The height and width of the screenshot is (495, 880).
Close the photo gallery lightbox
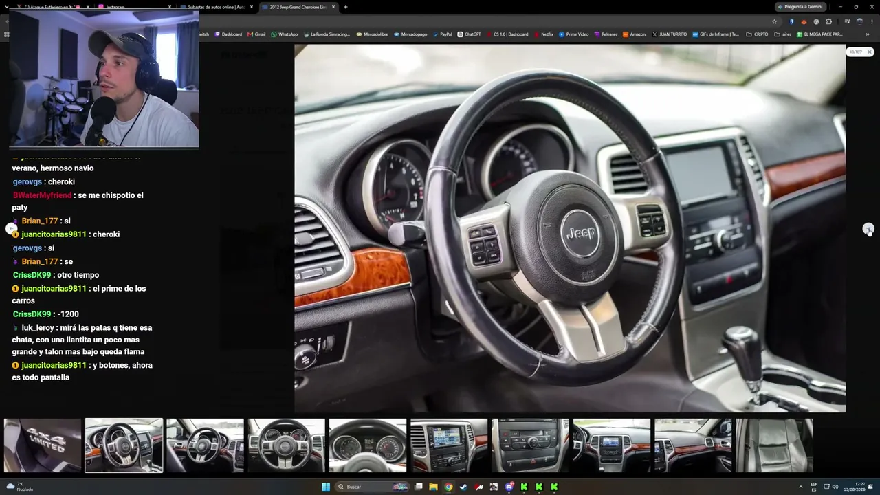point(869,52)
